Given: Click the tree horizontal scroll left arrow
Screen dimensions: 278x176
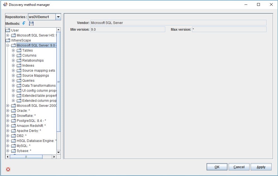Looking at the screenshot, I should (x=8, y=157).
